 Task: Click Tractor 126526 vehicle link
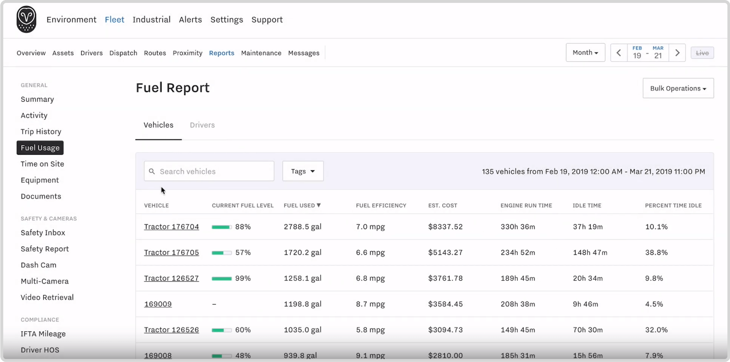click(x=171, y=330)
